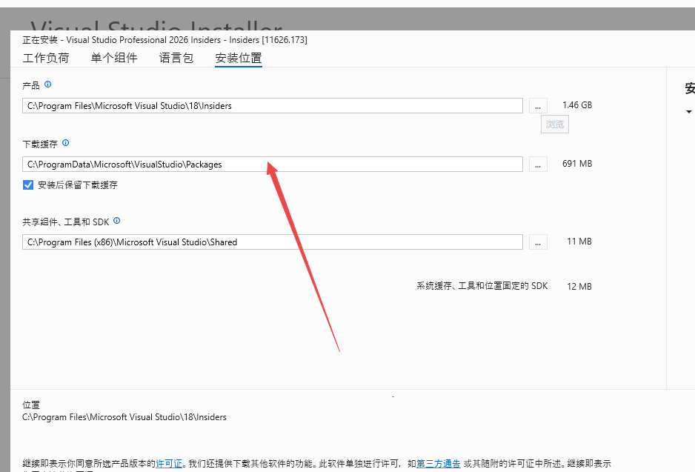Open the 许可证 link
Viewport: 695px width, 472px height.
tap(169, 463)
